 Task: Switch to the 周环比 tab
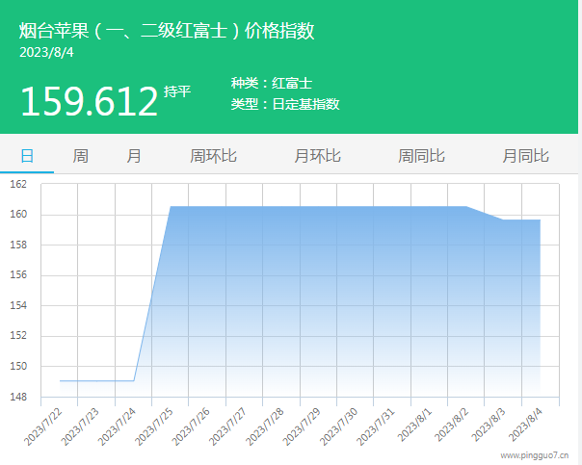coord(213,156)
